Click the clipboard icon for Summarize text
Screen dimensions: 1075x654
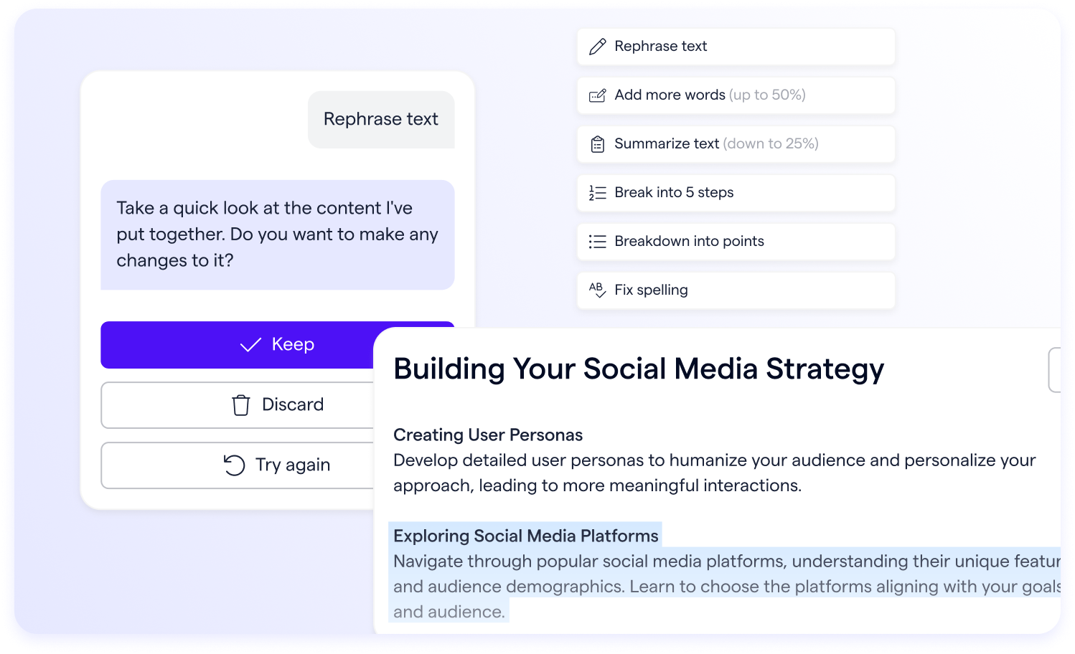coord(597,144)
